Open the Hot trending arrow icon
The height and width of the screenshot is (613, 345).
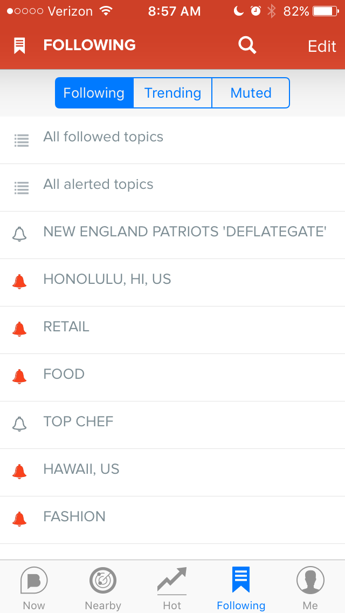tap(172, 581)
